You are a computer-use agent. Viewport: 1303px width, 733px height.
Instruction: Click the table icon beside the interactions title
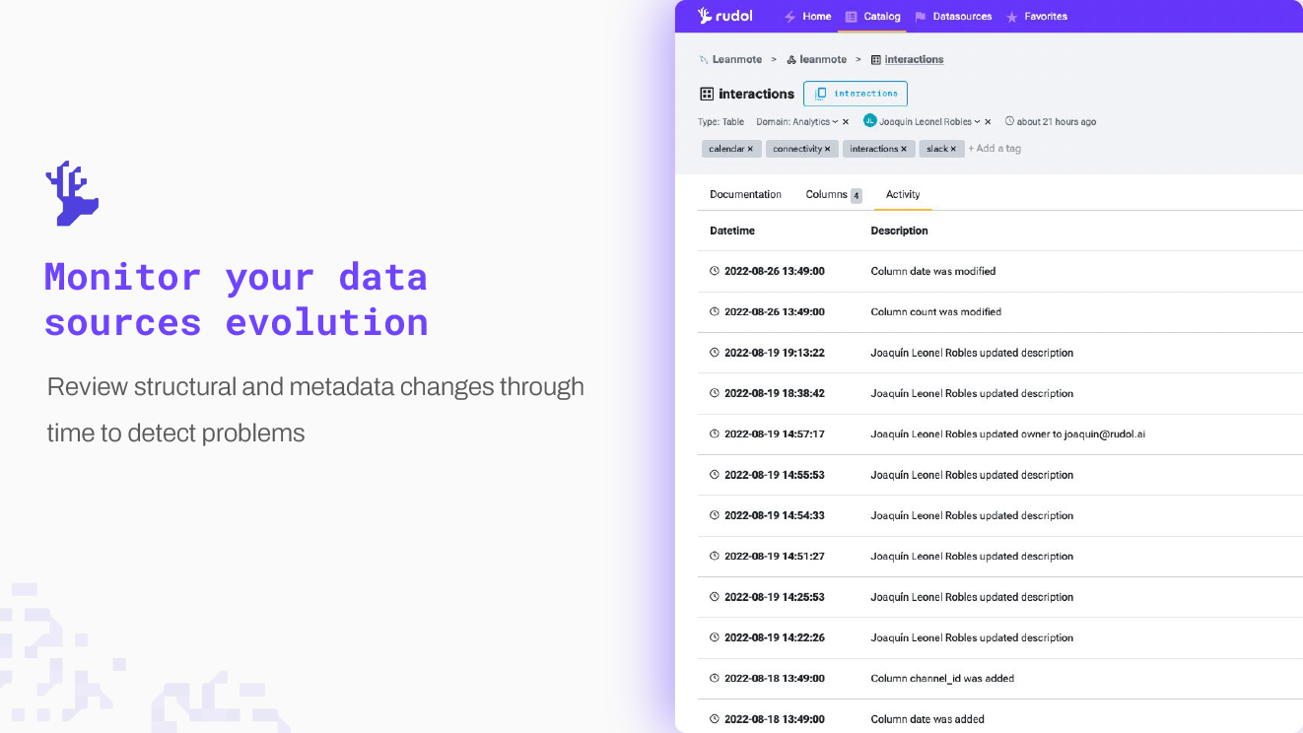pos(707,94)
